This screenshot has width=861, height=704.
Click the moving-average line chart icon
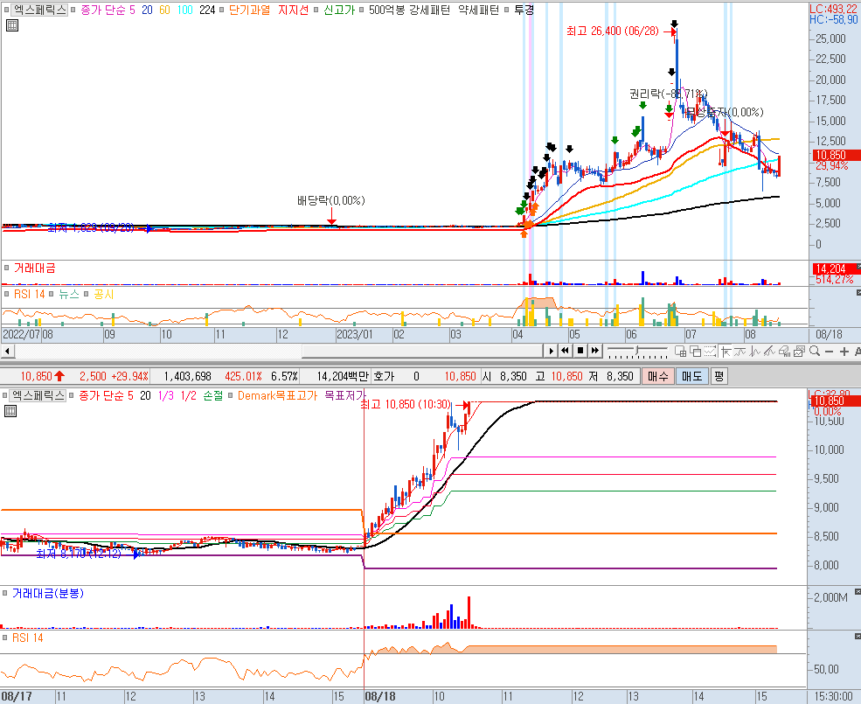(x=739, y=352)
